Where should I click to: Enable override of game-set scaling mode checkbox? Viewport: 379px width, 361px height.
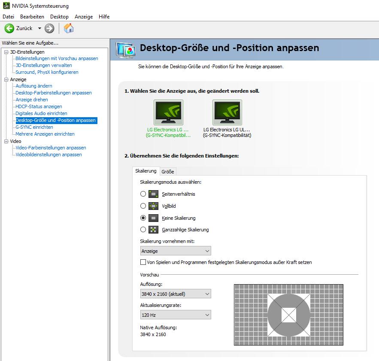(x=143, y=262)
